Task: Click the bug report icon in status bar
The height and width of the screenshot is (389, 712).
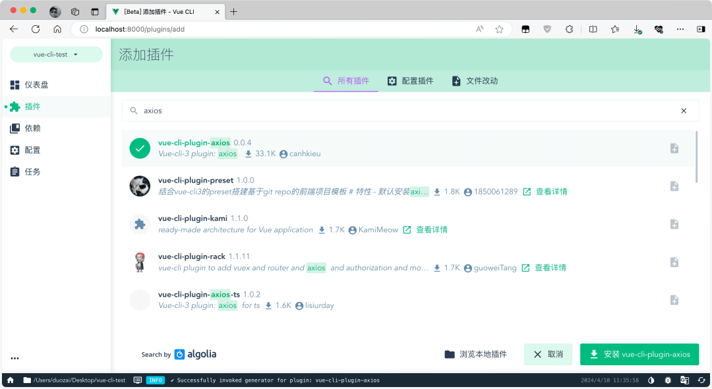Action: pyautogui.click(x=668, y=380)
